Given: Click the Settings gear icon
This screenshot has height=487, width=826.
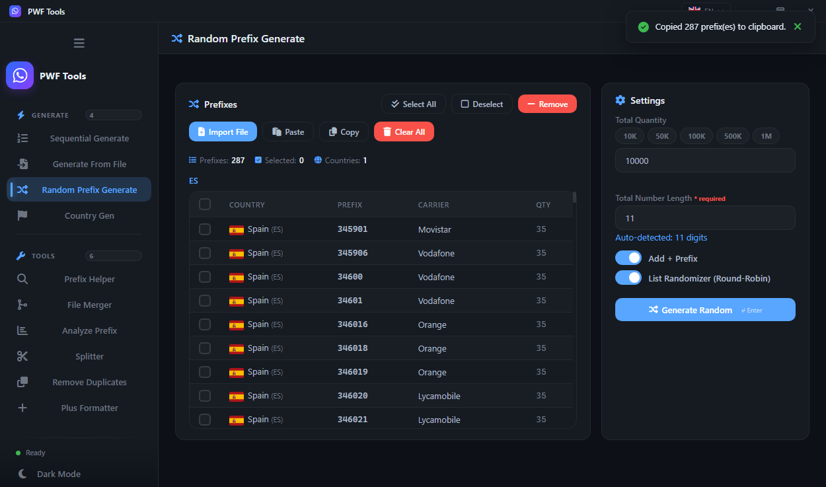Looking at the screenshot, I should [620, 100].
